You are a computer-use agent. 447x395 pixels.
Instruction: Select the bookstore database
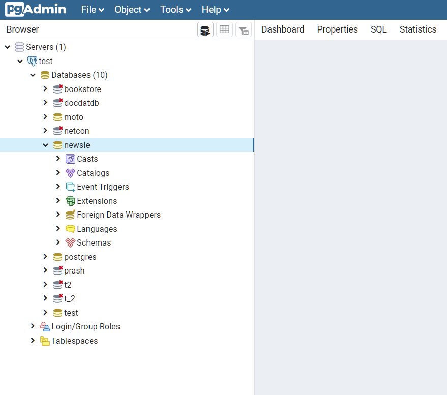[x=83, y=89]
